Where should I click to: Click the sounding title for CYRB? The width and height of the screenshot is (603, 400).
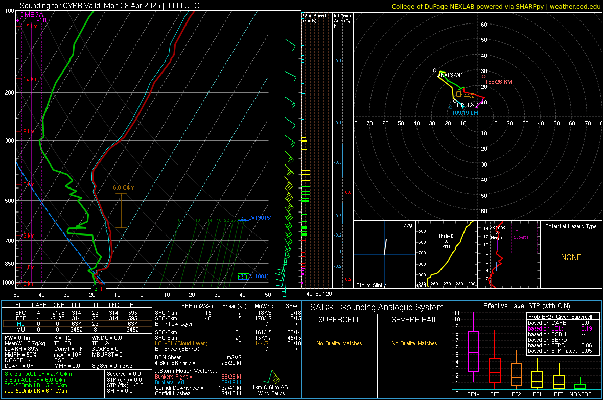pyautogui.click(x=109, y=6)
